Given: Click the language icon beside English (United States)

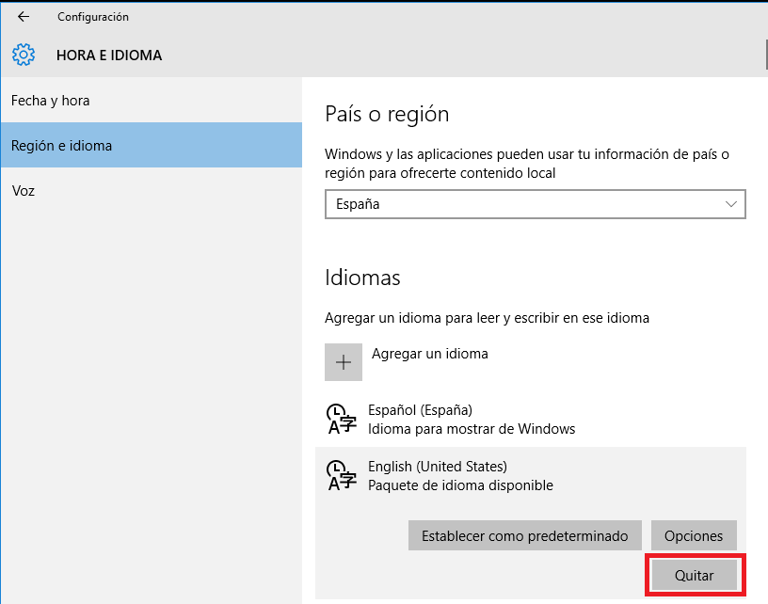Looking at the screenshot, I should pyautogui.click(x=342, y=476).
